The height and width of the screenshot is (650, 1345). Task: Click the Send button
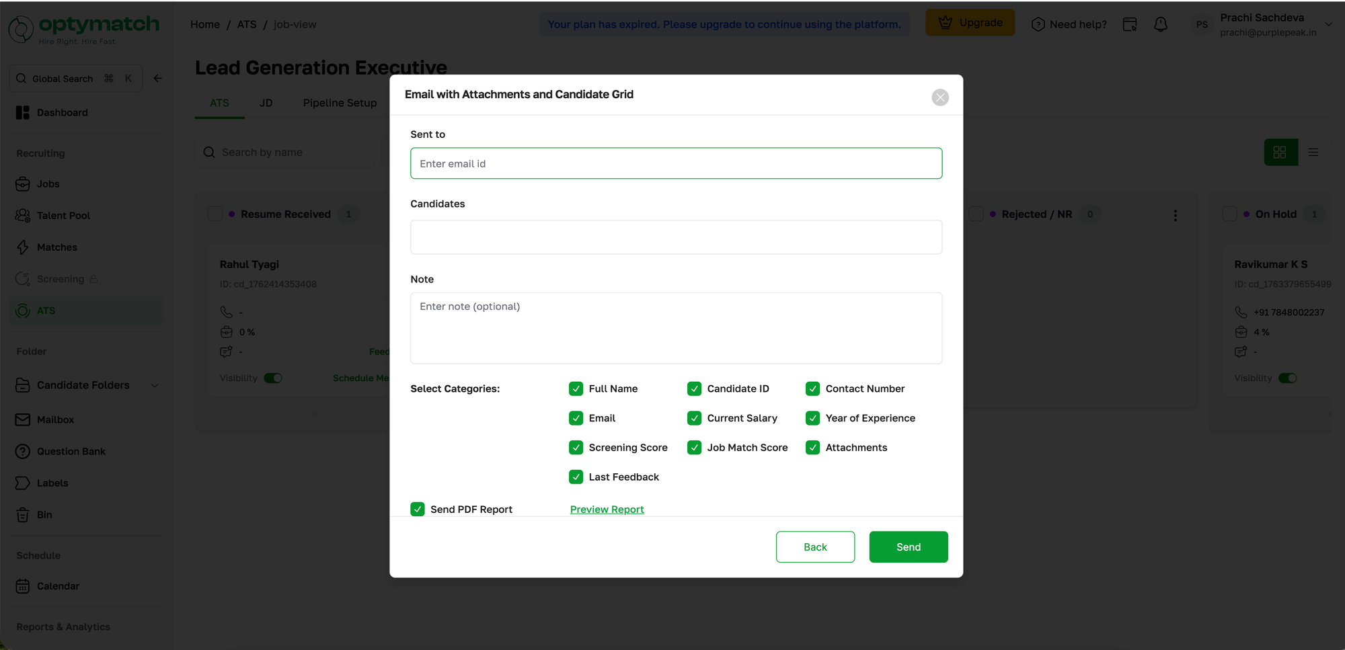(909, 547)
